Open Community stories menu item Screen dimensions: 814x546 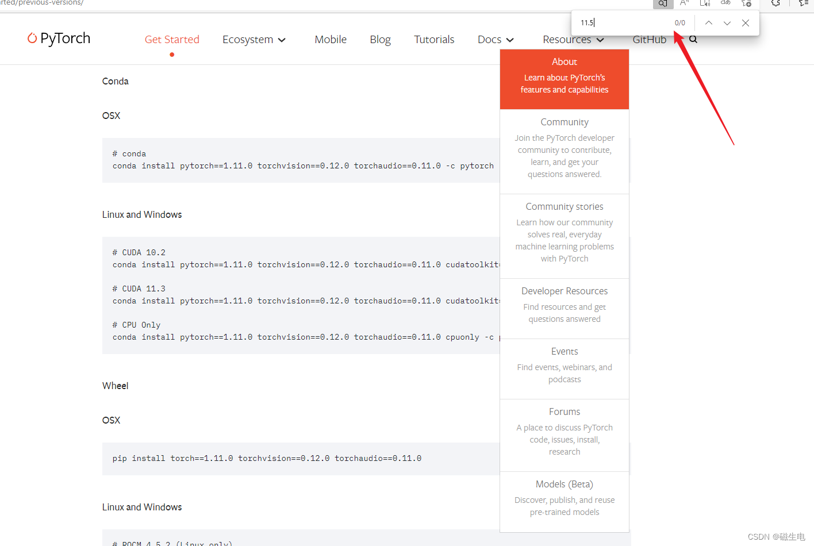565,236
